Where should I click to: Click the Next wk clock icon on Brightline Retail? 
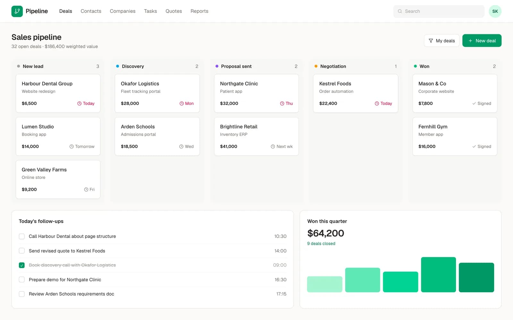[x=273, y=147]
